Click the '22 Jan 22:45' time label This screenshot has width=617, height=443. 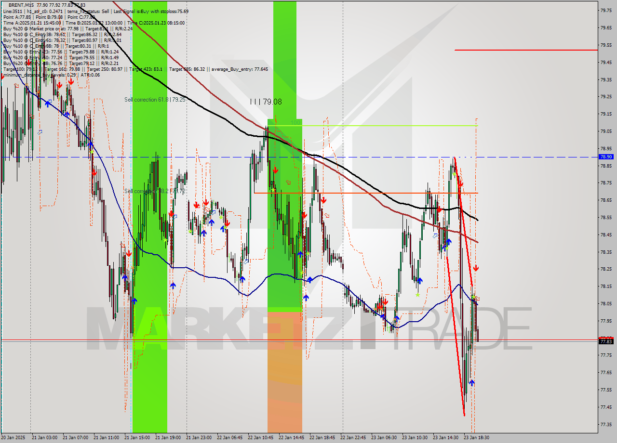(x=353, y=438)
